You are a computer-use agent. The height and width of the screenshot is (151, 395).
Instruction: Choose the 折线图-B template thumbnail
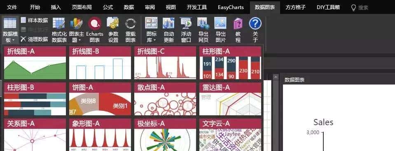pyautogui.click(x=100, y=63)
